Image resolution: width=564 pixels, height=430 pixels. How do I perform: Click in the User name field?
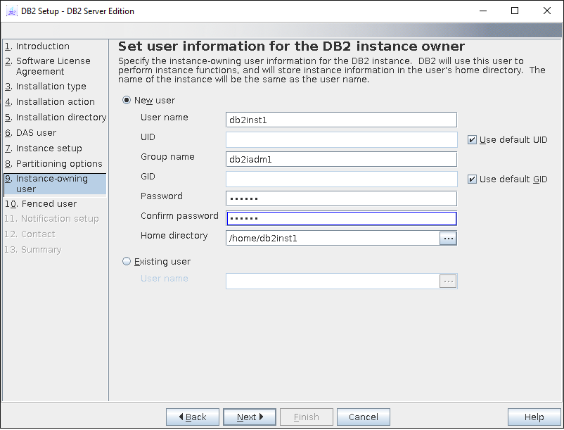pos(341,120)
